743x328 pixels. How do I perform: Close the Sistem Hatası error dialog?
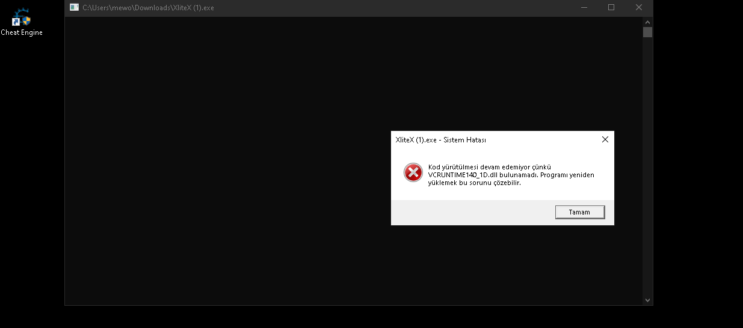click(605, 139)
